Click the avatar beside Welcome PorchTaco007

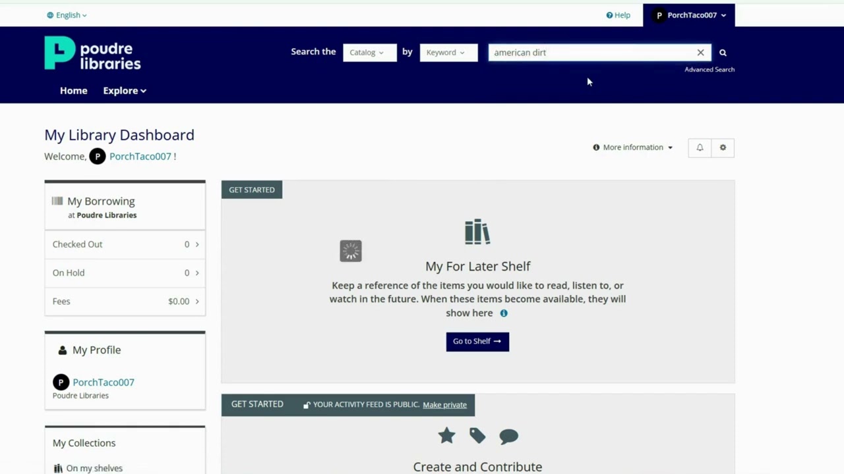pyautogui.click(x=97, y=157)
